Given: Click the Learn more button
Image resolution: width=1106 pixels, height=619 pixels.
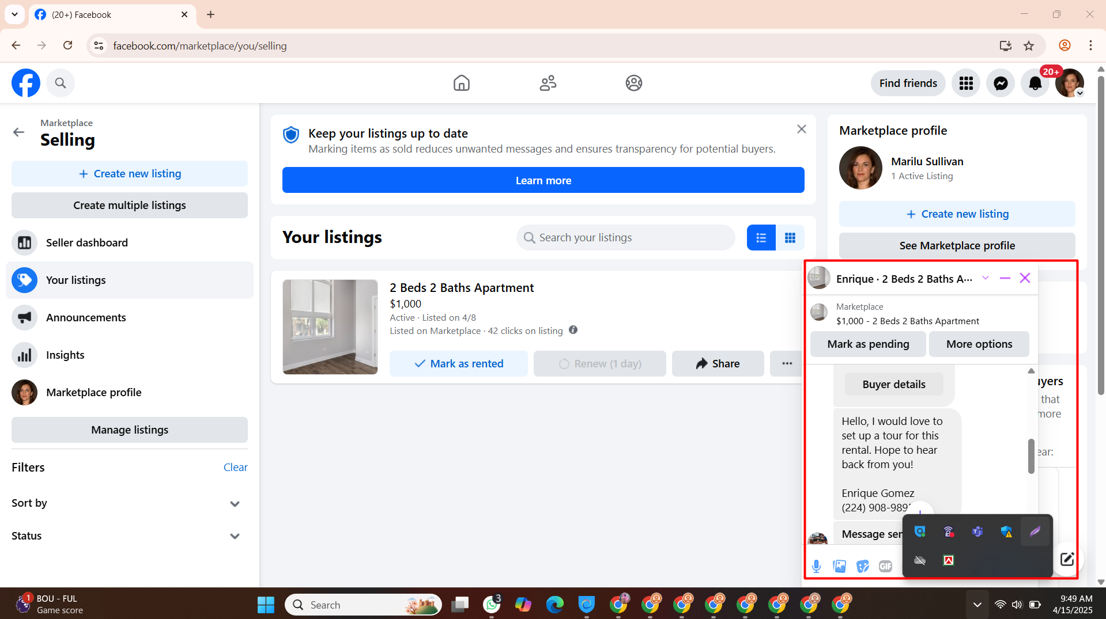Looking at the screenshot, I should (543, 180).
